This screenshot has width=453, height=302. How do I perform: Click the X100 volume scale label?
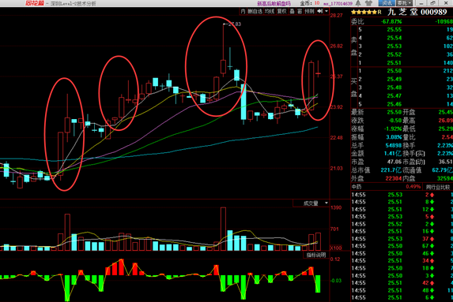[336, 248]
